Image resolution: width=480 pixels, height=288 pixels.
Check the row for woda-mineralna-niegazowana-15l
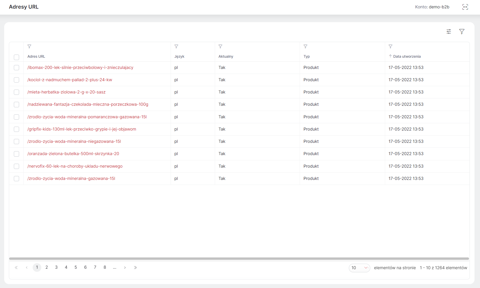[x=16, y=142]
